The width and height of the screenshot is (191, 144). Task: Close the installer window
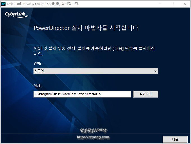[x=185, y=4]
